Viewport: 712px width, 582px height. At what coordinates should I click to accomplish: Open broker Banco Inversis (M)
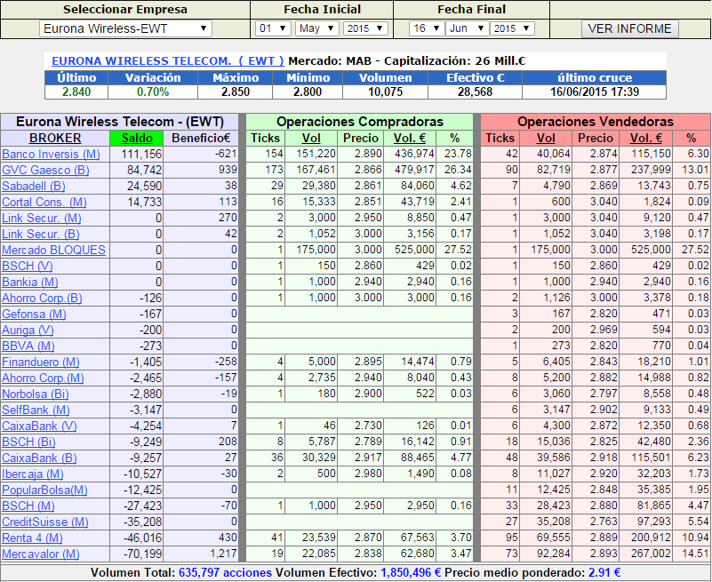[x=52, y=154]
